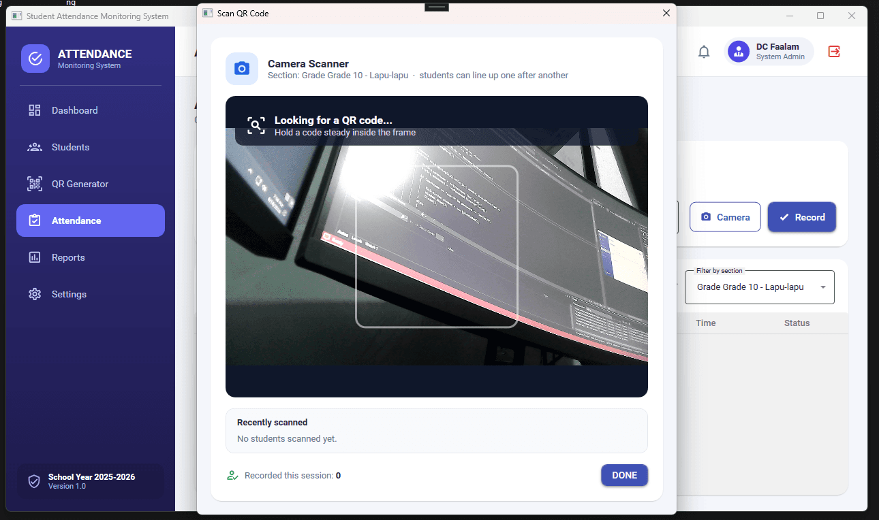Click the 'Recorded this session: 0' text
Screen dimensions: 879x520
click(x=292, y=476)
